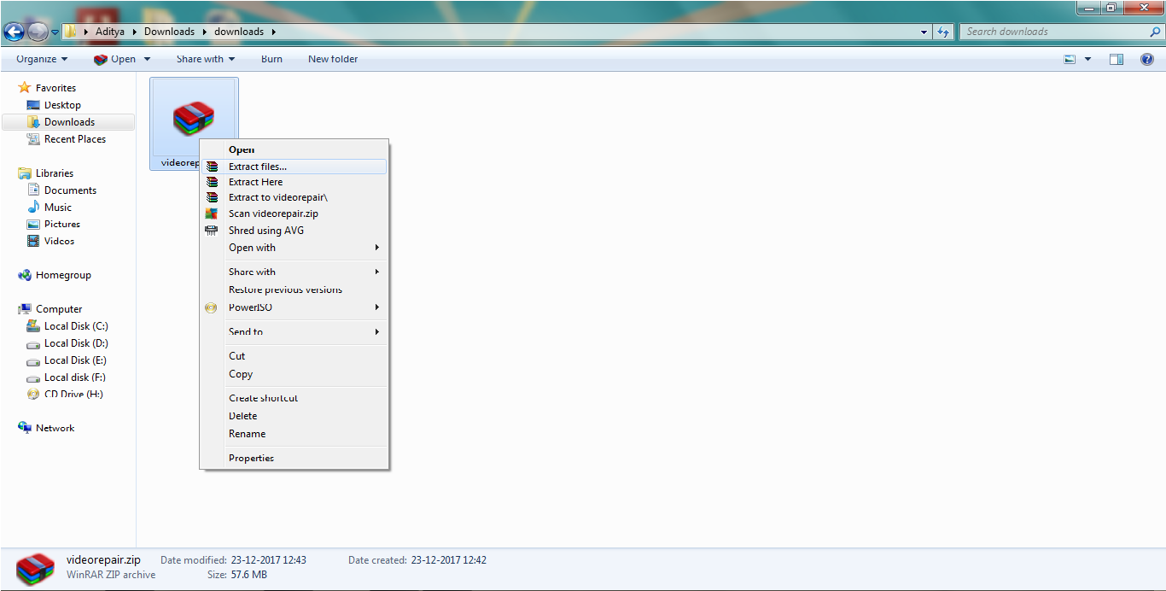This screenshot has width=1166, height=591.
Task: Choose Cut from the context menu
Action: [x=294, y=356]
